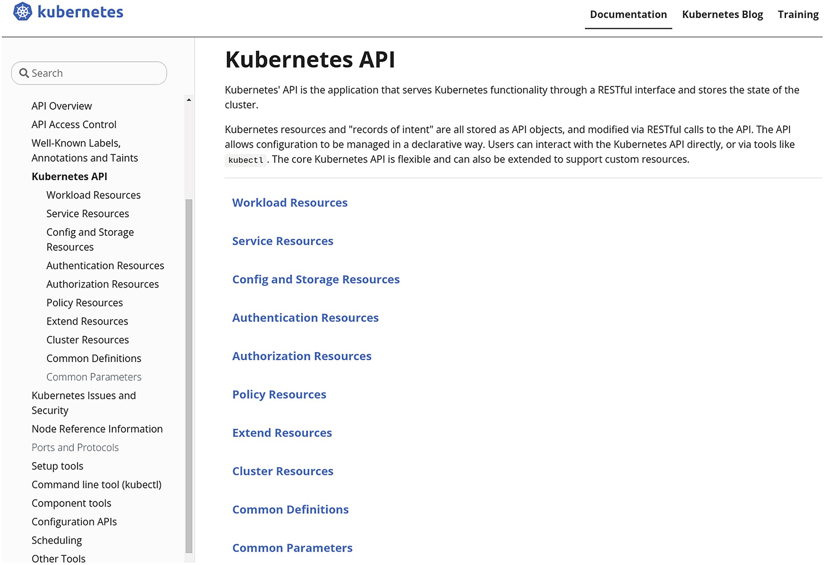Open Ports and Protocols in sidebar
Screen dimensions: 825x565
(x=75, y=448)
